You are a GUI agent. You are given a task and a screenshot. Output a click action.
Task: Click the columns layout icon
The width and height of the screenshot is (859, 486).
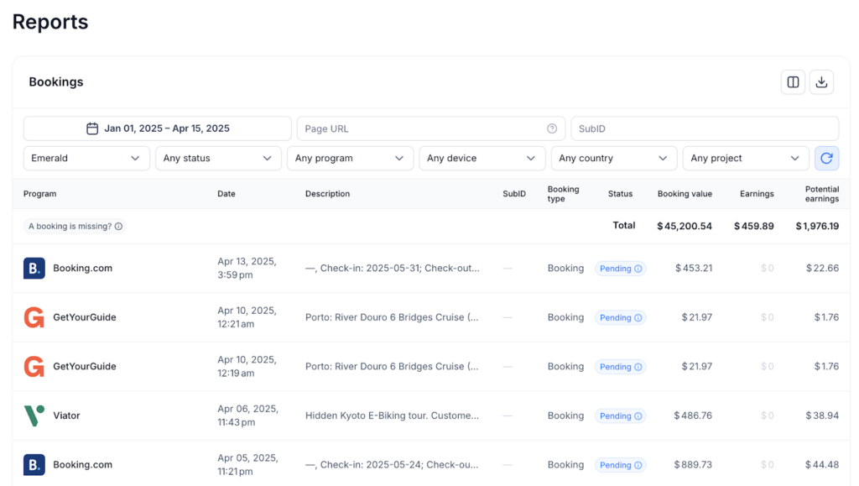(793, 81)
